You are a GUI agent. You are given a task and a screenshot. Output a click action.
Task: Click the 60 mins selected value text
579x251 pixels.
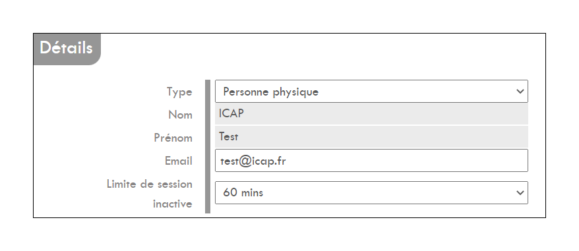coord(243,192)
